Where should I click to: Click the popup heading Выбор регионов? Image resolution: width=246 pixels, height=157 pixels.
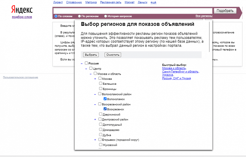(x=138, y=24)
